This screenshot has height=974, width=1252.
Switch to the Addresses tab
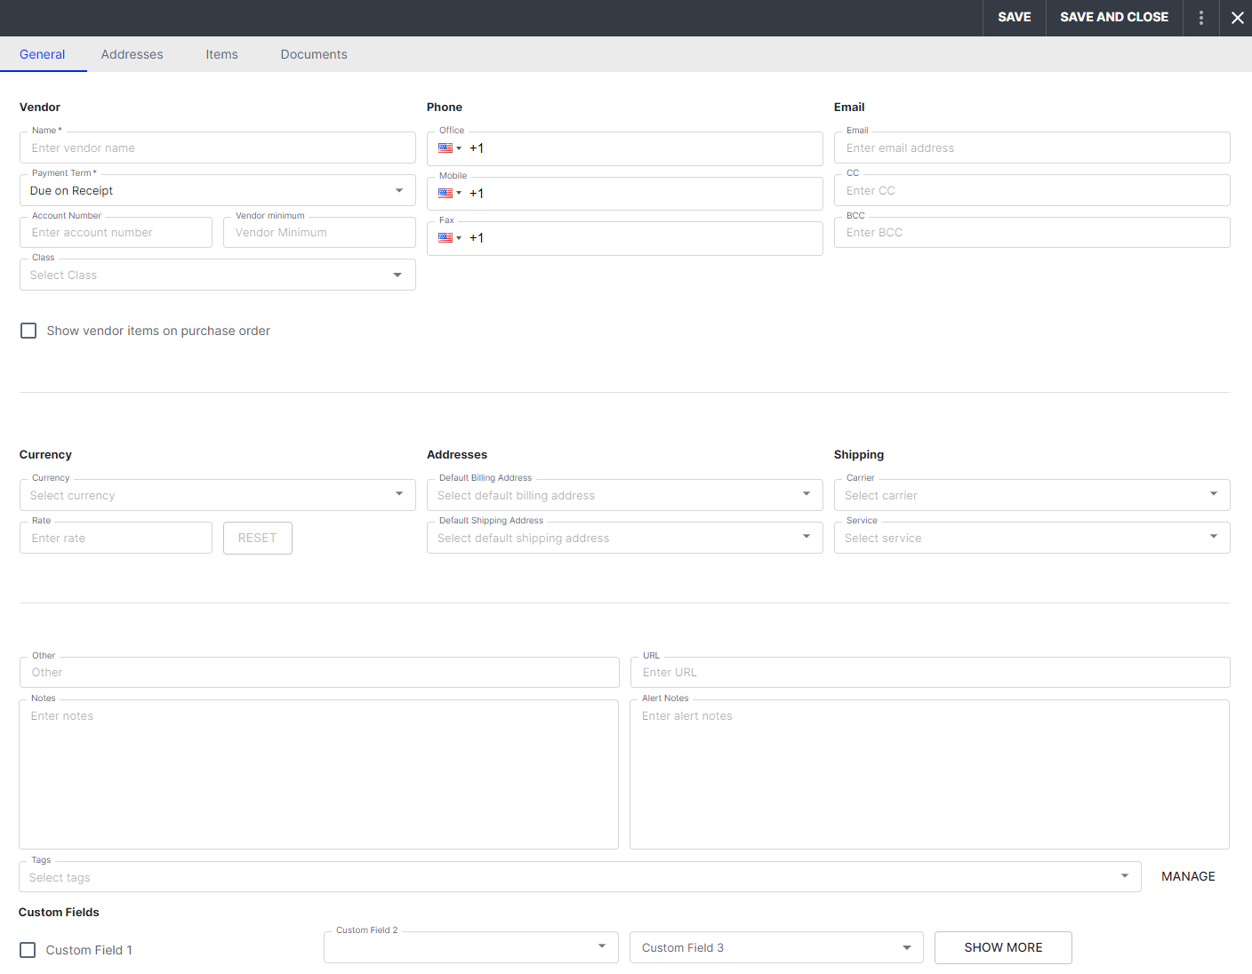(132, 54)
